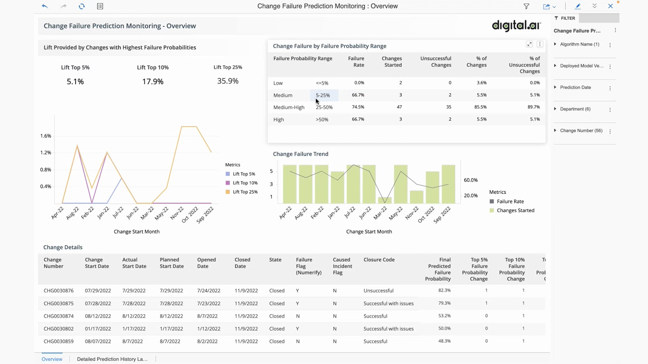Viewport: 648px width, 364px height.
Task: Select the Overview tab
Action: 52,359
